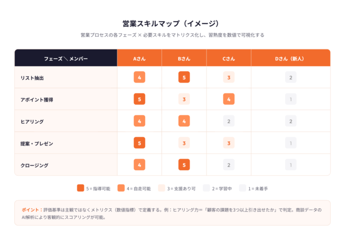Click the Cさん column header

[229, 58]
